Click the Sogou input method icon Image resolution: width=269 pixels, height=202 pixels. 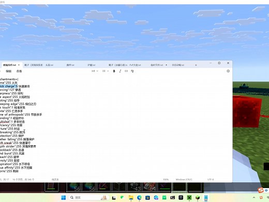pos(261,191)
